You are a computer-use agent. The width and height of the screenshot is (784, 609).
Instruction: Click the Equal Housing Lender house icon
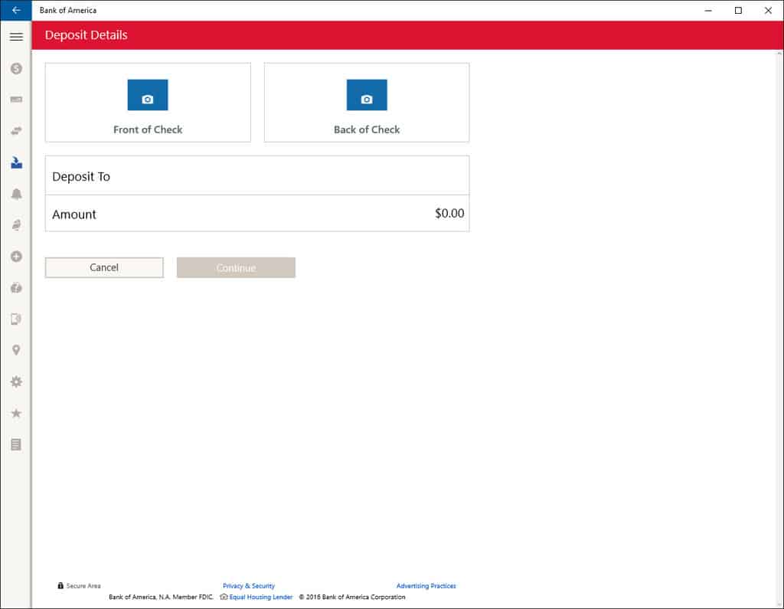point(224,597)
